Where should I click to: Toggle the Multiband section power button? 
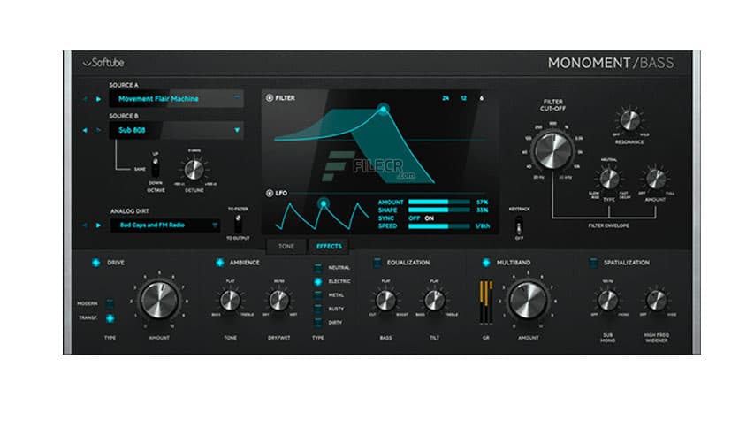click(x=486, y=263)
